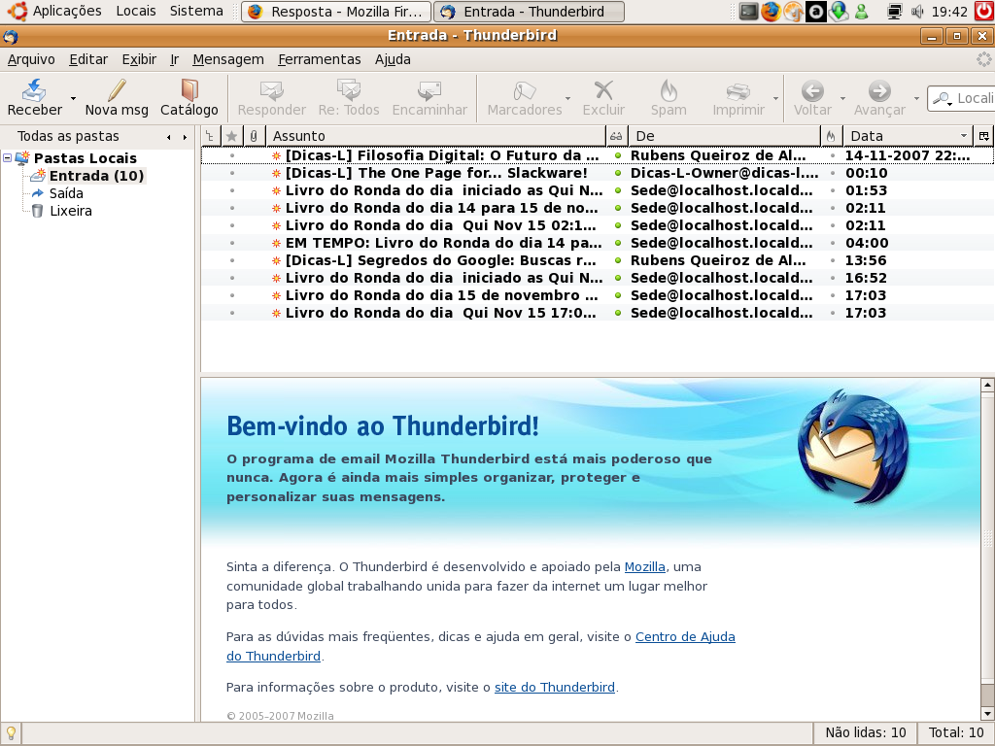995x746 pixels.
Task: Toggle read status of 04:00 message
Action: tap(617, 243)
